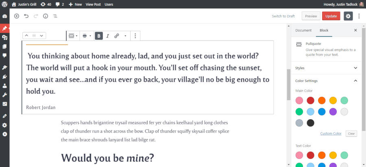
Task: Click the Undo arrow icon
Action: coord(26,16)
